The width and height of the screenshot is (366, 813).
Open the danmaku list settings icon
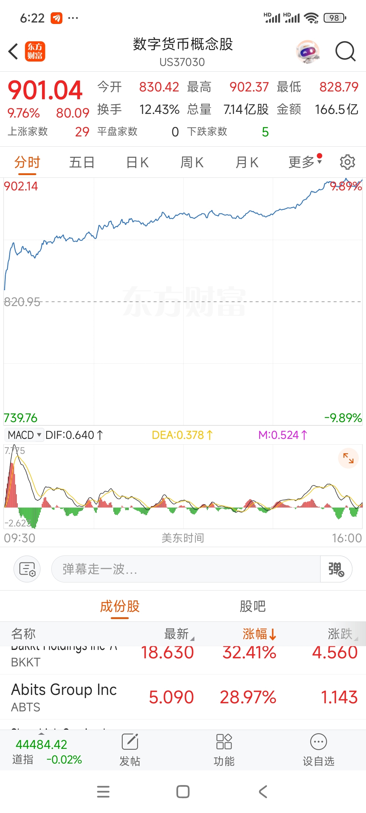coord(27,569)
